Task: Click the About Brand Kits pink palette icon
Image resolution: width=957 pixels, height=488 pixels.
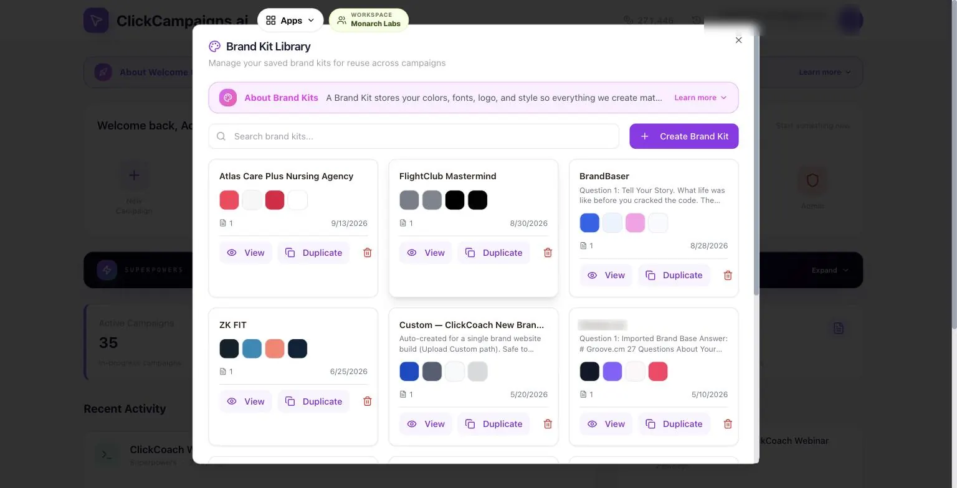Action: pyautogui.click(x=228, y=98)
